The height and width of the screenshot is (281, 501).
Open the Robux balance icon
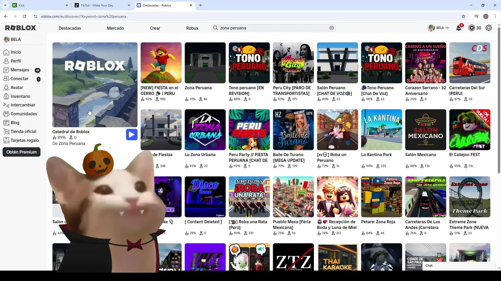(472, 28)
